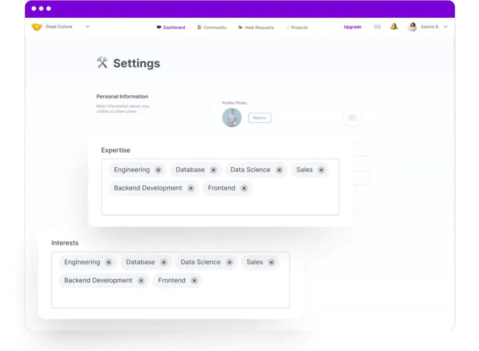Open messages via the envelope icon
This screenshot has height=351, width=479.
[377, 27]
